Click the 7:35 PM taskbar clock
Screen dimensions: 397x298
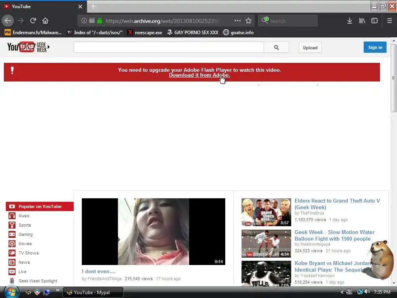pyautogui.click(x=382, y=292)
